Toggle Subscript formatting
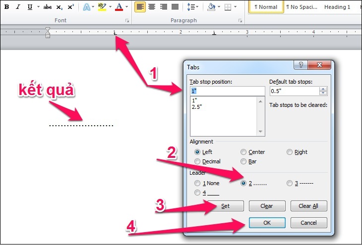The width and height of the screenshot is (362, 245). coord(60,7)
